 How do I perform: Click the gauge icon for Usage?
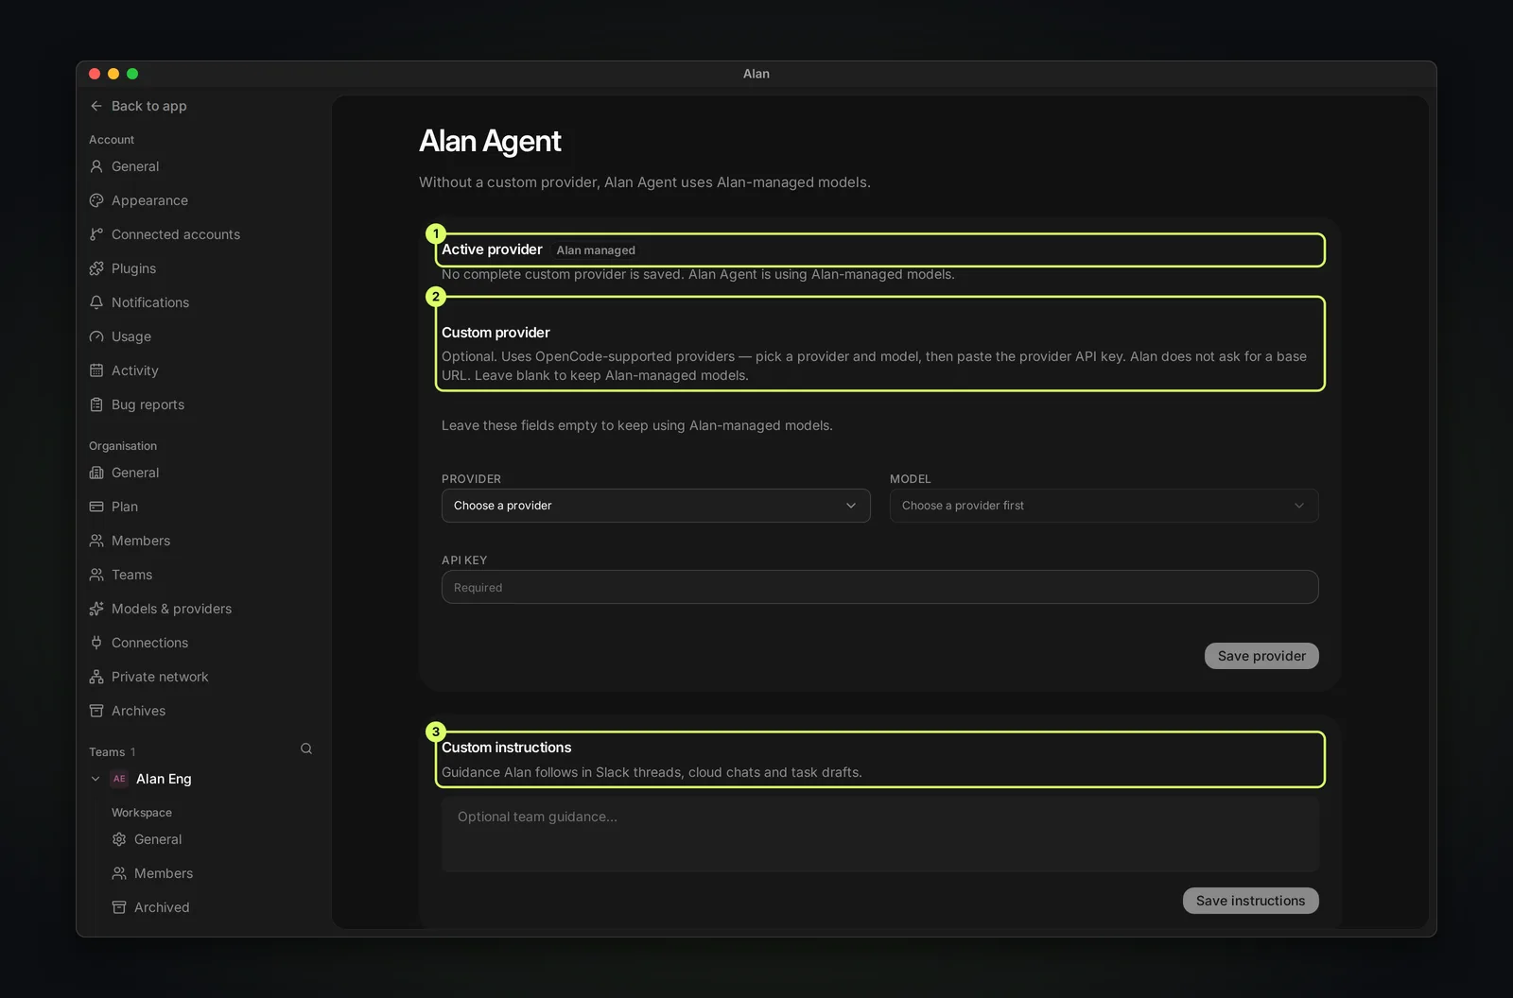pos(96,336)
